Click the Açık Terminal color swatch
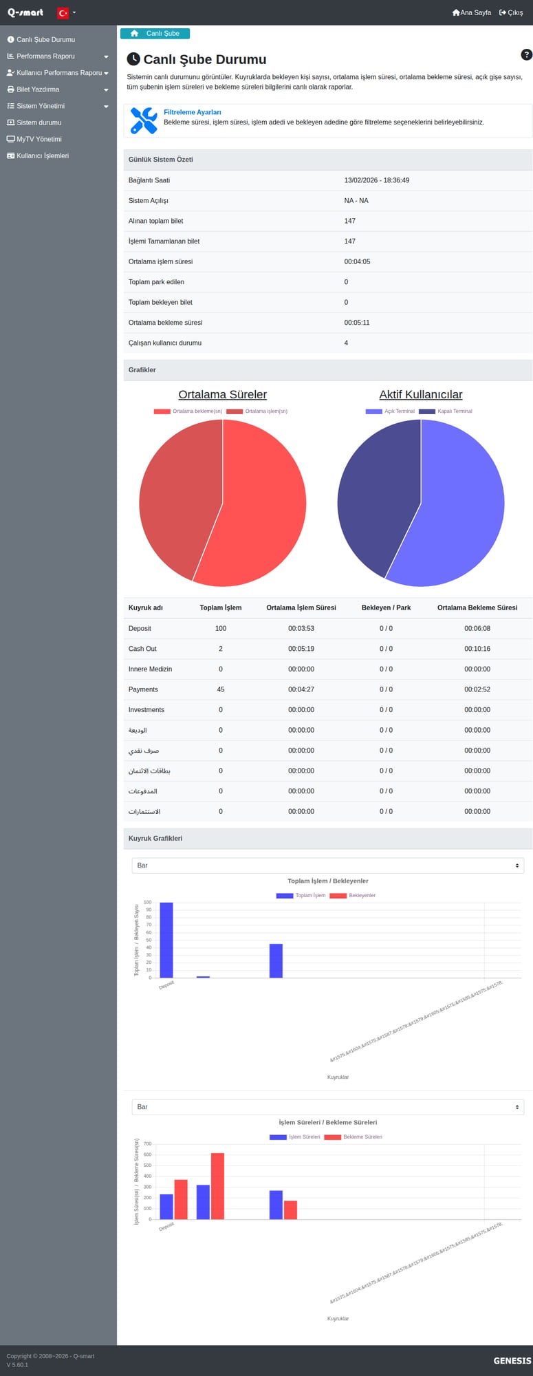 373,411
